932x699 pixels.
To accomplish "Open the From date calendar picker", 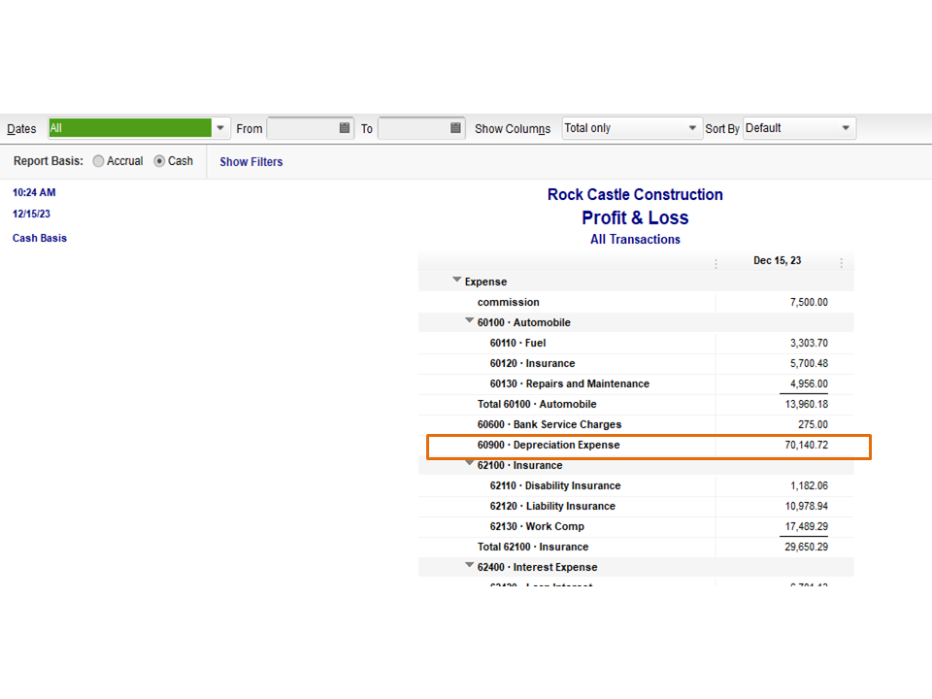I will [x=344, y=128].
